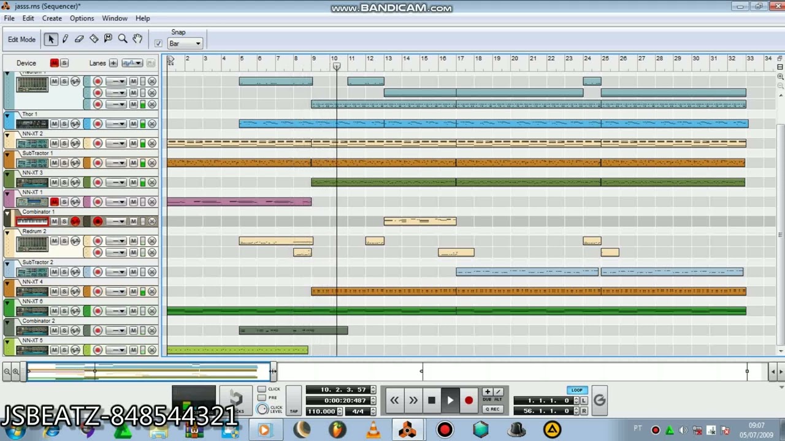Select the arrow Selection tool
This screenshot has height=441, width=785.
[51, 39]
